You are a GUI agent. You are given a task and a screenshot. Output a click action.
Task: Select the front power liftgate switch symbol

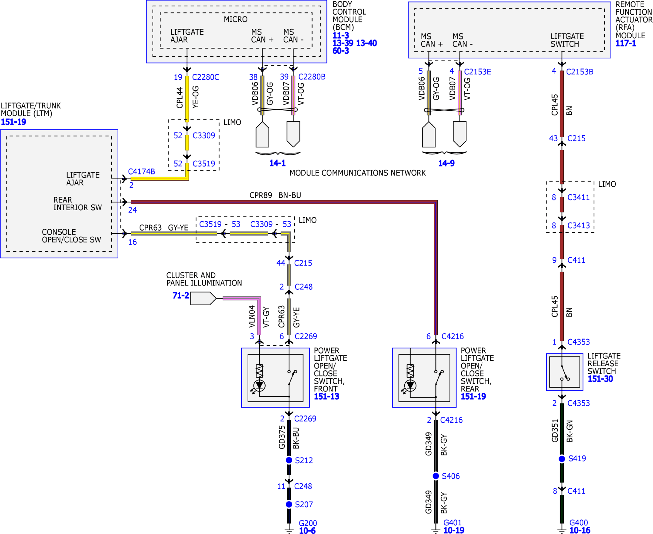coord(275,378)
